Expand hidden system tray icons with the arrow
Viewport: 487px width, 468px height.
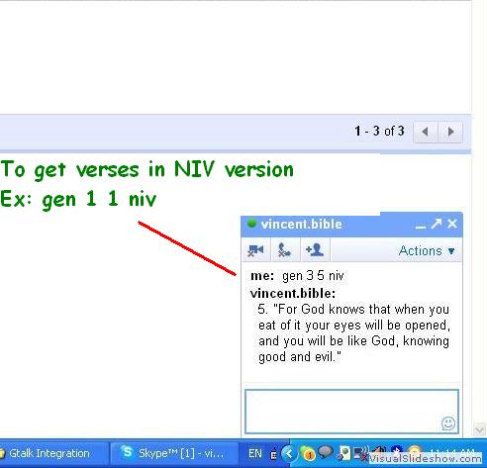point(289,454)
